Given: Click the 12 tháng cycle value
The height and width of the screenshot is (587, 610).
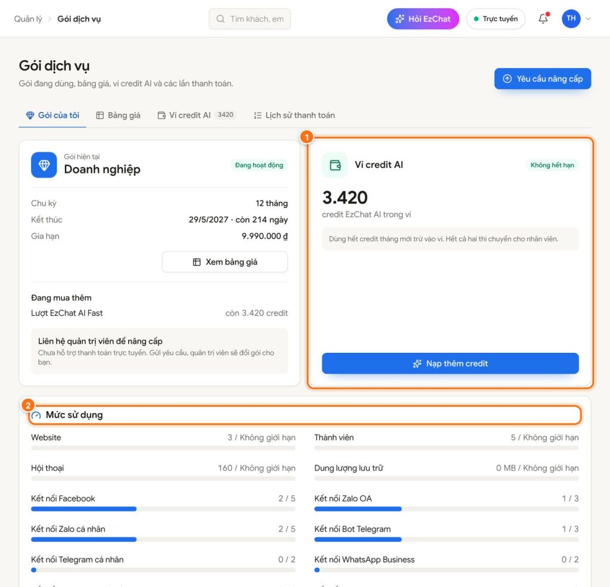Looking at the screenshot, I should [272, 203].
